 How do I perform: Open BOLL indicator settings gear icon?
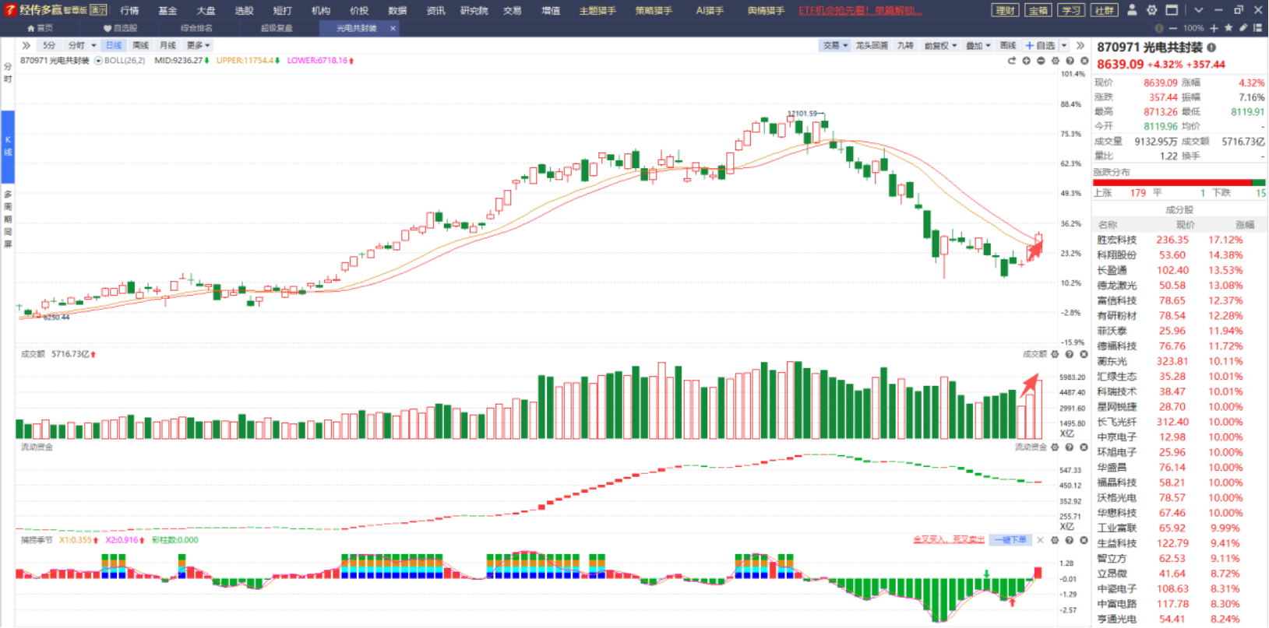(x=1056, y=61)
